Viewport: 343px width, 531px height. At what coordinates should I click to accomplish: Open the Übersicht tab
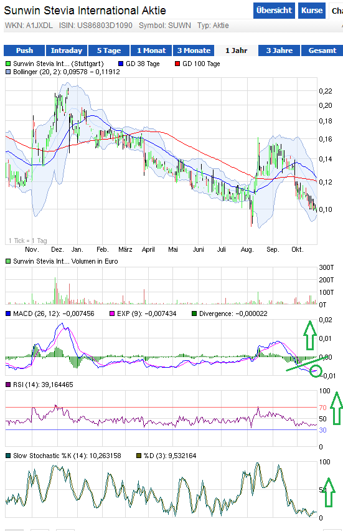[x=274, y=11]
